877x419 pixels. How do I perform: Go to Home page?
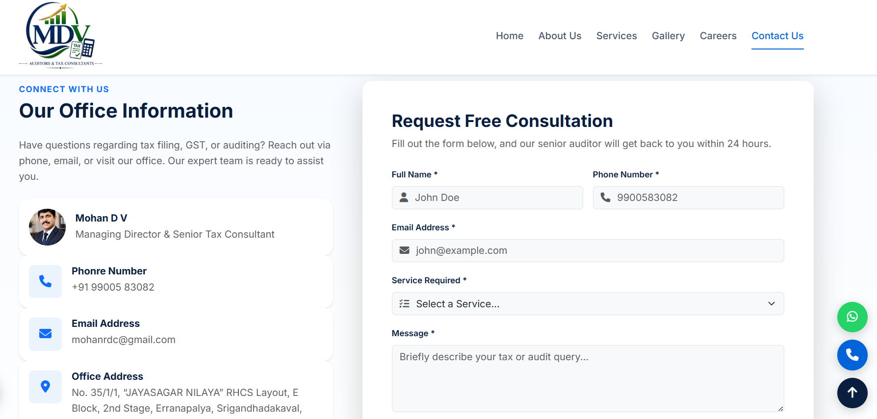tap(510, 36)
